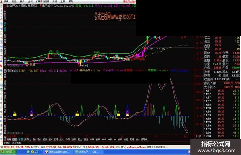Switch to the 另存为 template tab
Image resolution: width=241 pixels, height=155 pixels.
pos(28,139)
